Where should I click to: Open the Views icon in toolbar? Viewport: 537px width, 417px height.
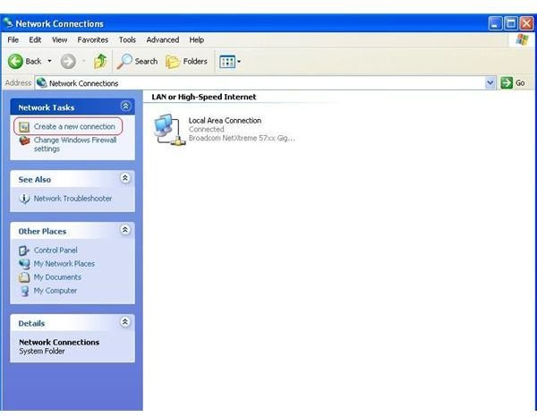(227, 62)
